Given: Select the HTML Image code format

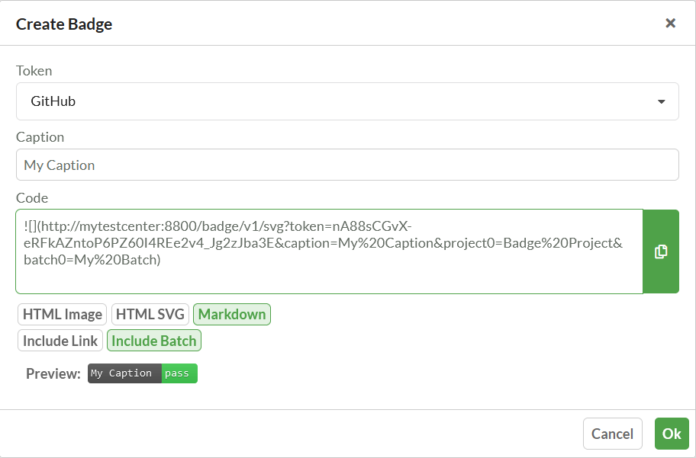Looking at the screenshot, I should click(x=63, y=314).
